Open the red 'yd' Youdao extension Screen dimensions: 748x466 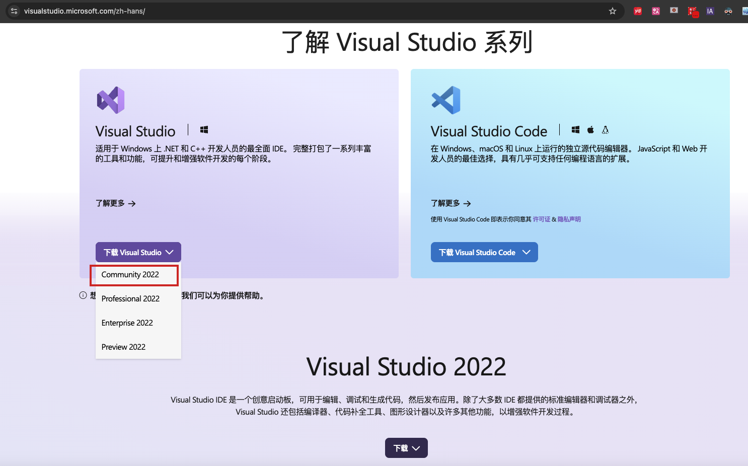tap(638, 11)
